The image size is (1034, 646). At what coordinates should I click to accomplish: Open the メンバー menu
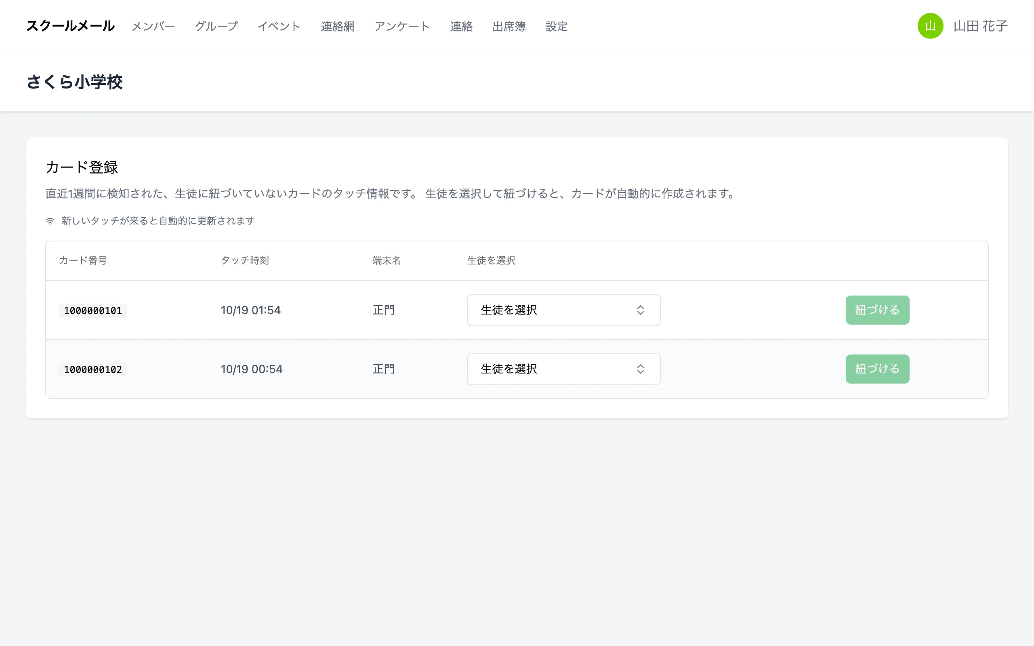click(153, 27)
